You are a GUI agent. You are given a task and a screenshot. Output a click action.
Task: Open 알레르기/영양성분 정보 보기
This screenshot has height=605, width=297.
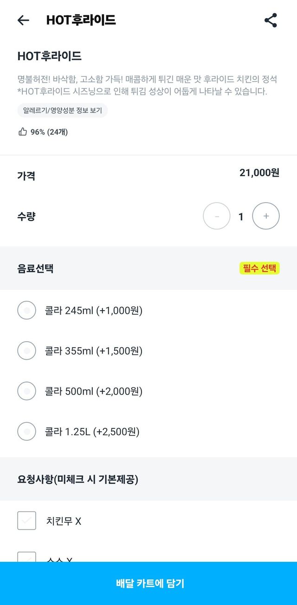click(62, 110)
